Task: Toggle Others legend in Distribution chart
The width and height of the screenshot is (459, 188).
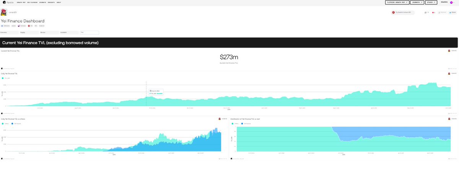Action: coord(235,124)
